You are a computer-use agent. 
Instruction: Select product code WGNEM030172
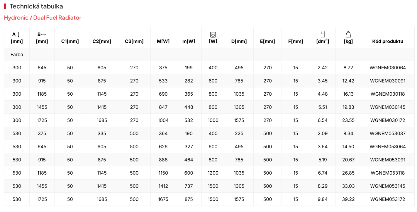click(x=388, y=120)
